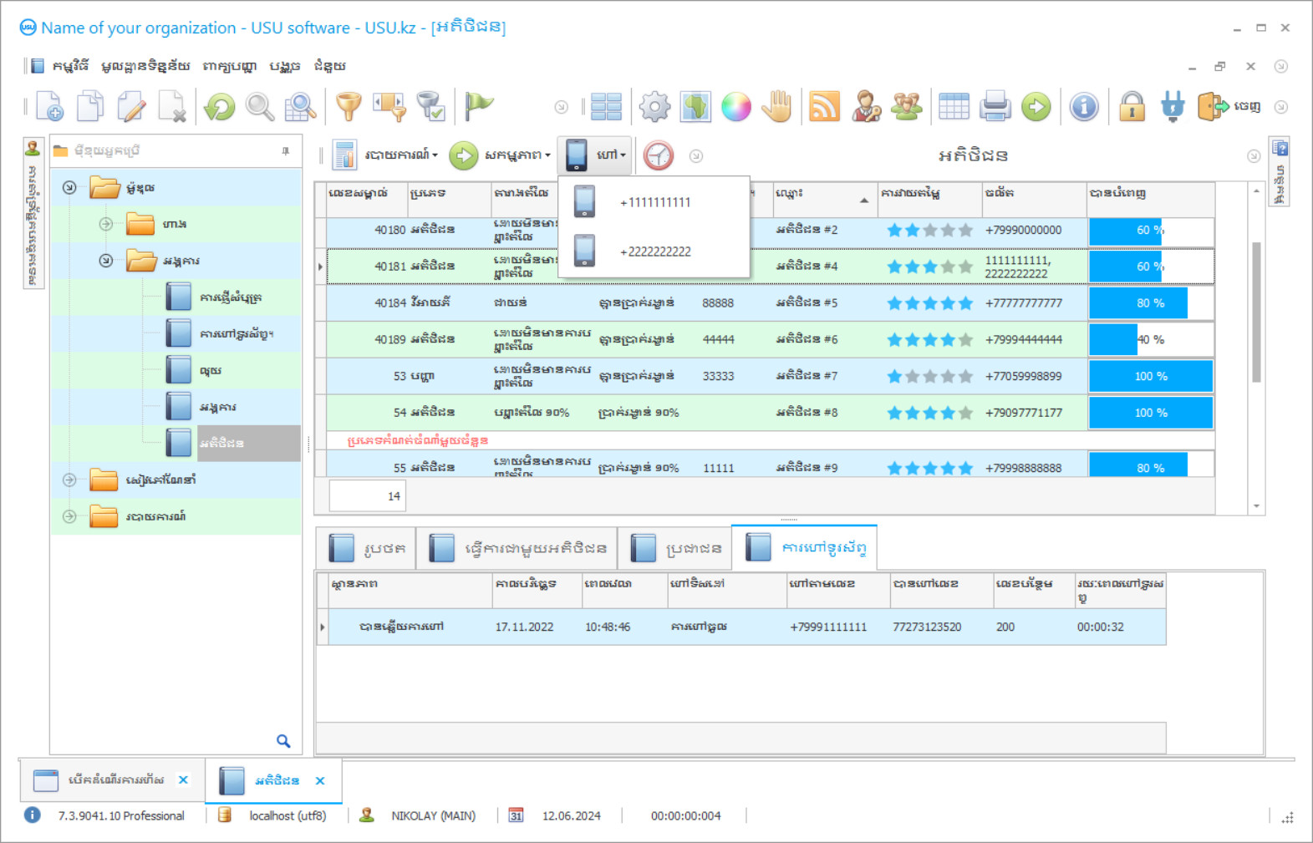This screenshot has width=1313, height=843.
Task: Click the delete record icon
Action: pyautogui.click(x=171, y=107)
